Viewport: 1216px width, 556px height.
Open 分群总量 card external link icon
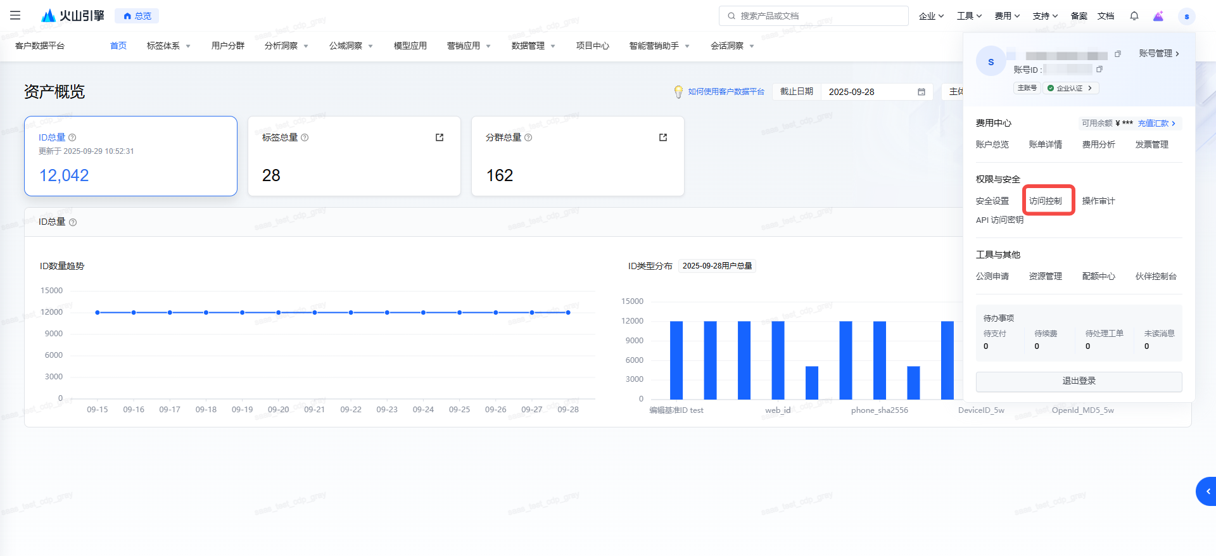(x=663, y=137)
